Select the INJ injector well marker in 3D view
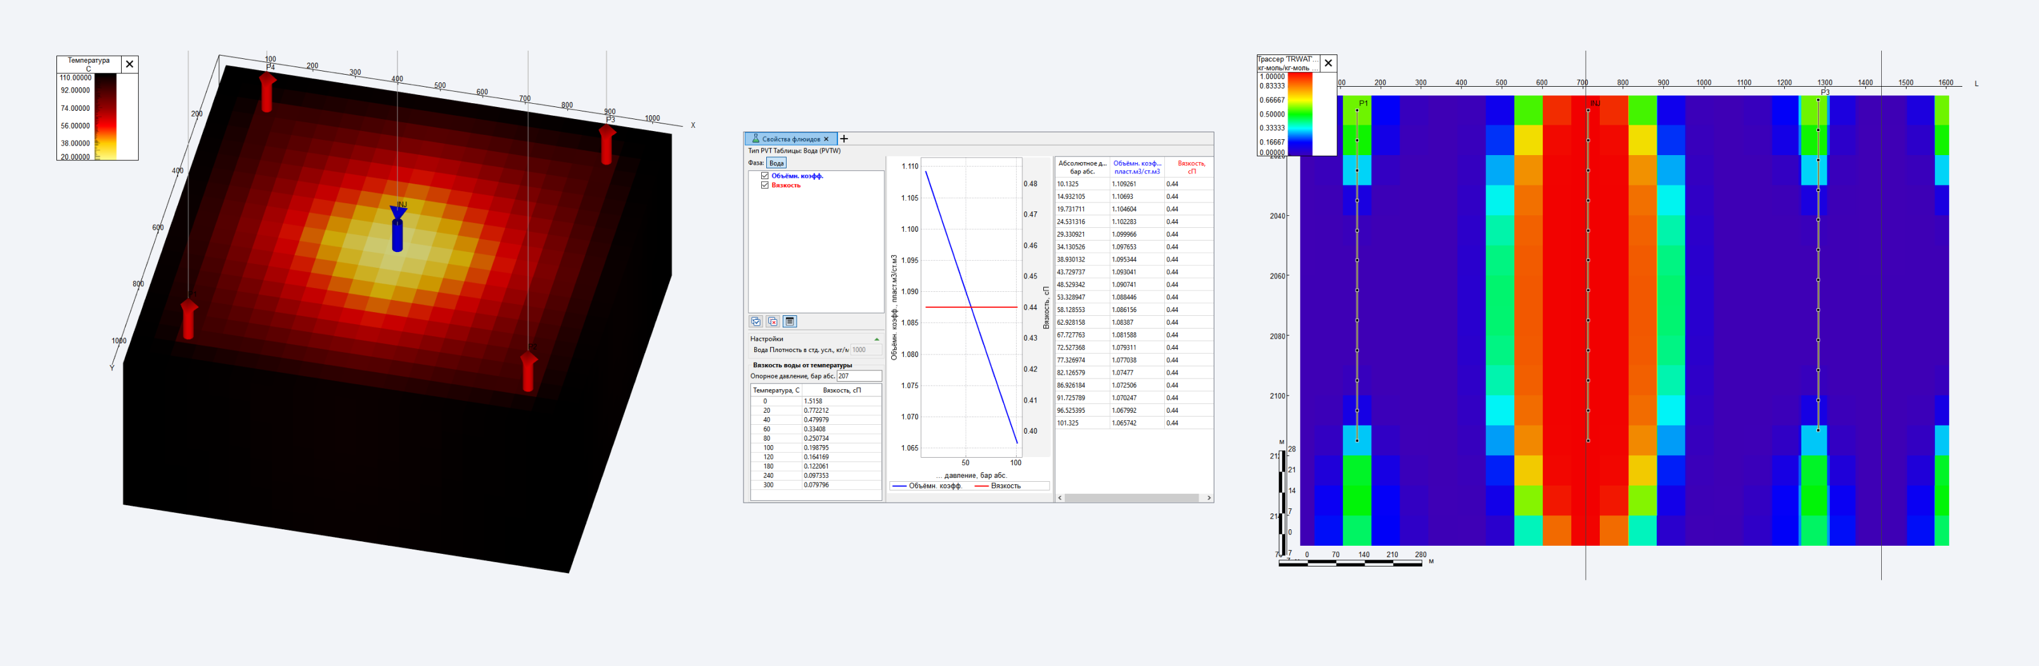This screenshot has width=2039, height=666. pos(397,229)
